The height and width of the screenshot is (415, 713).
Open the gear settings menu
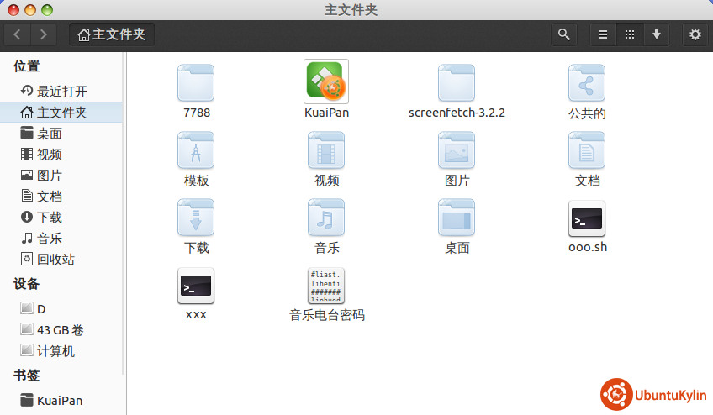pos(695,34)
